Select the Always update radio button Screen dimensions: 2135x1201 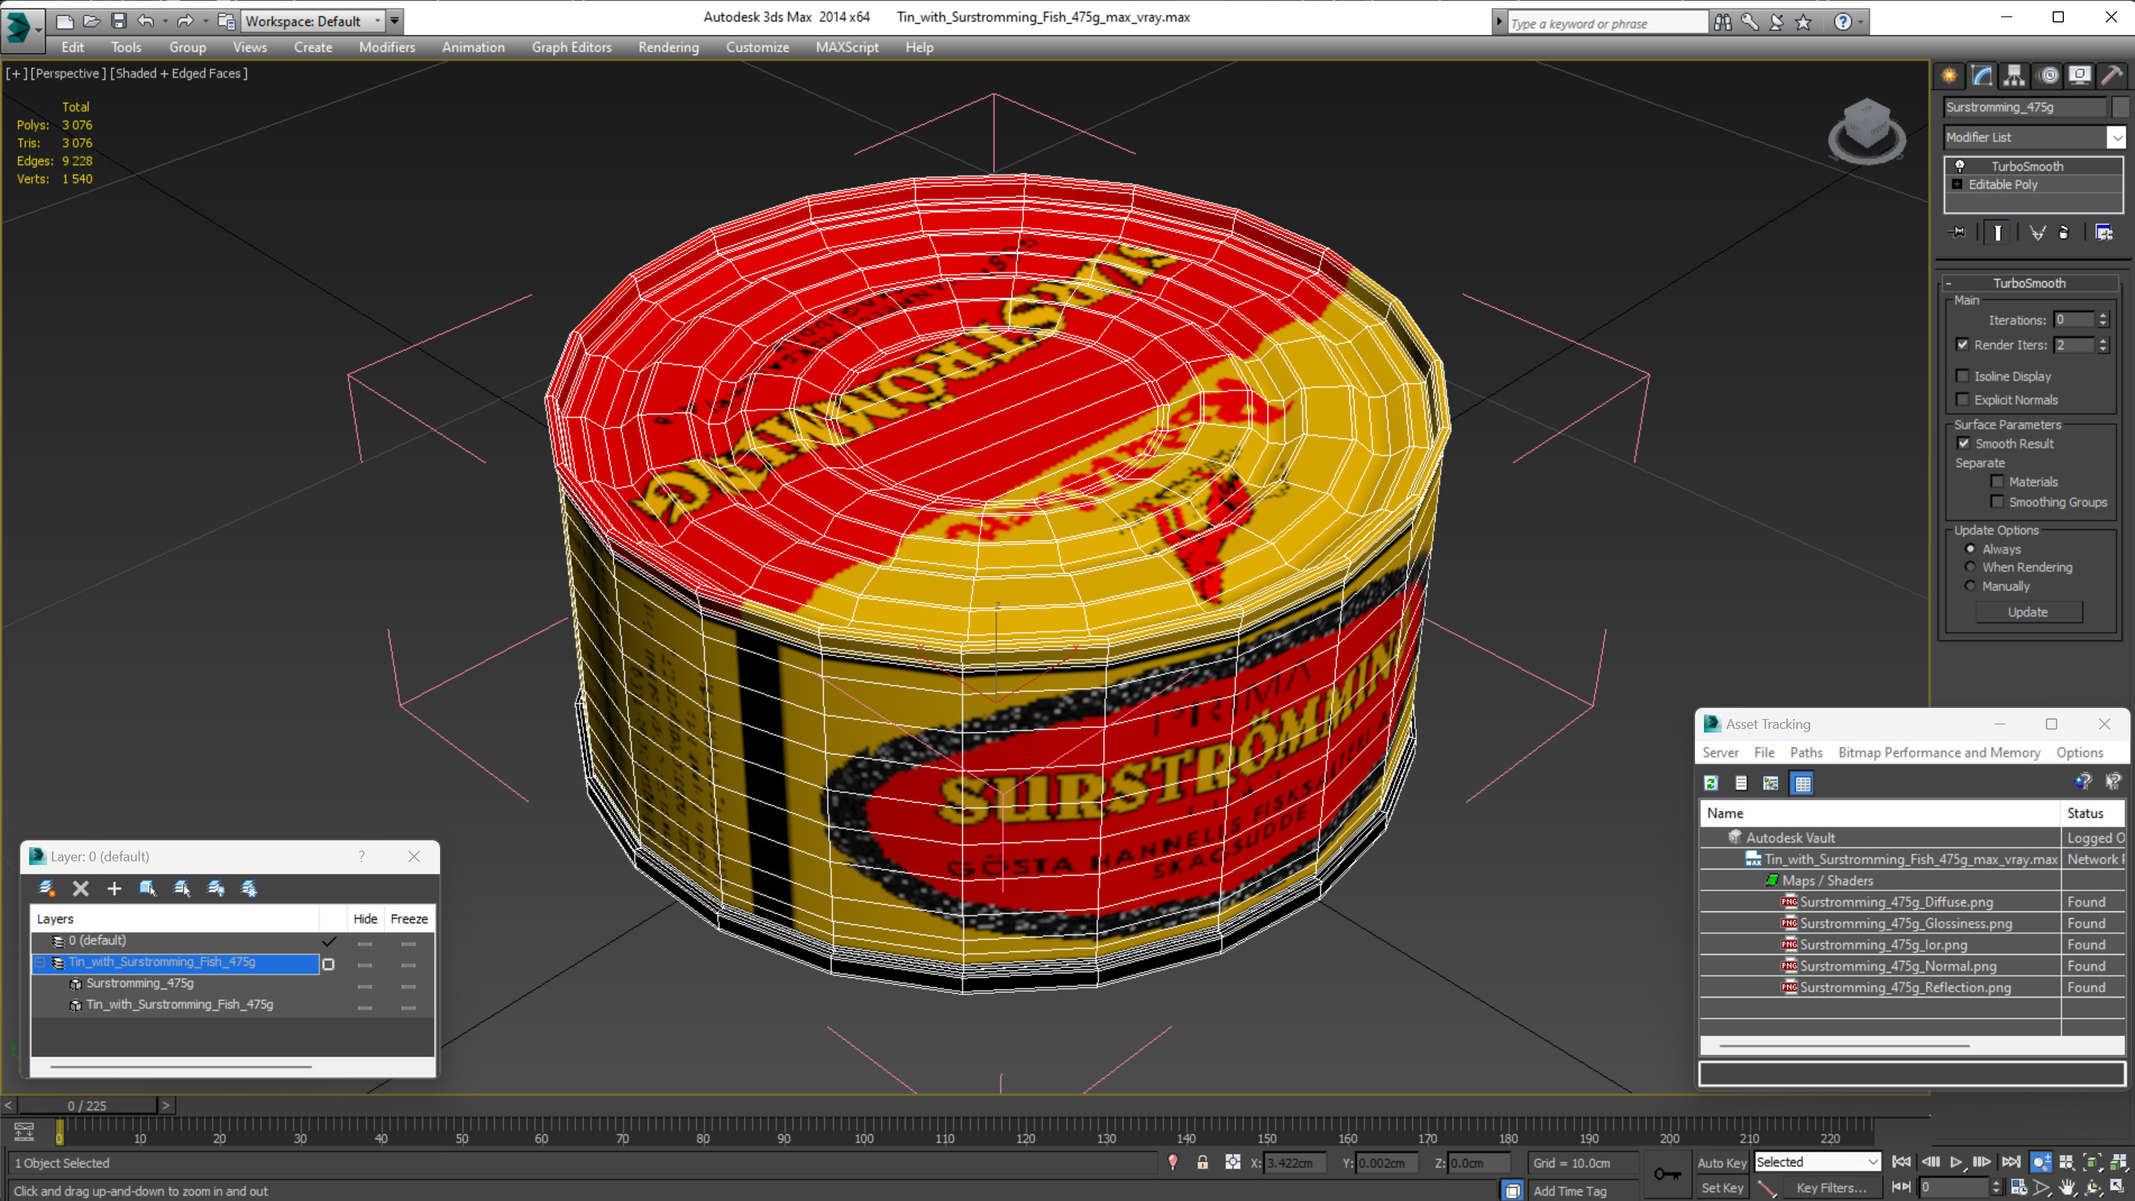tap(1970, 548)
